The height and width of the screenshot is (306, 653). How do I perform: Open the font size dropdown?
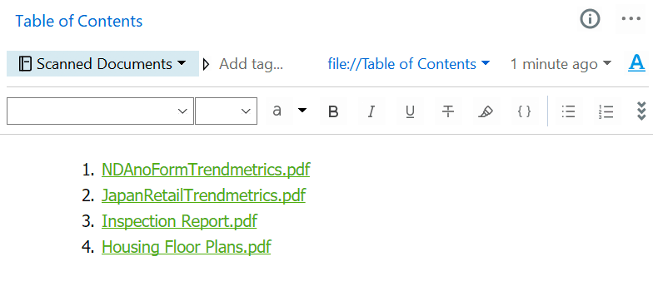click(227, 111)
